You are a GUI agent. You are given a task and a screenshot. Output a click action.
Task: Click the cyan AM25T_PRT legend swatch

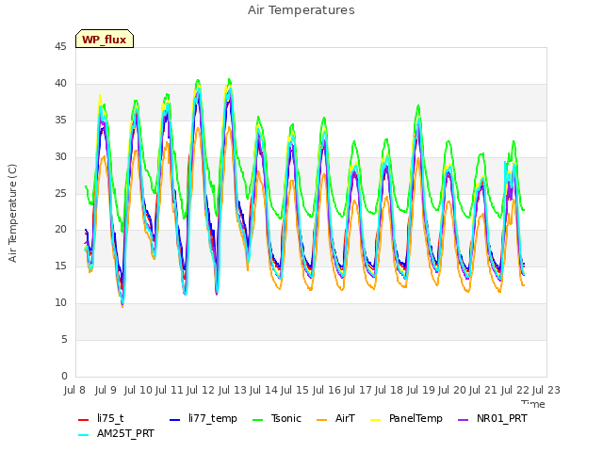[x=84, y=435]
